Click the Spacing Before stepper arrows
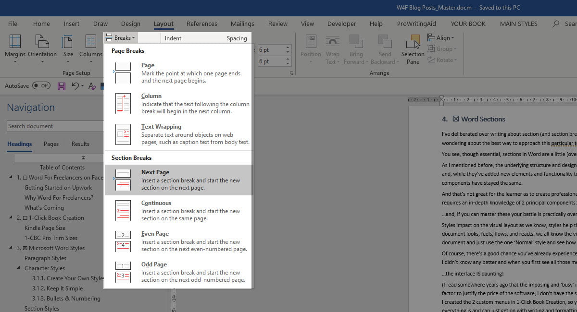 288,50
